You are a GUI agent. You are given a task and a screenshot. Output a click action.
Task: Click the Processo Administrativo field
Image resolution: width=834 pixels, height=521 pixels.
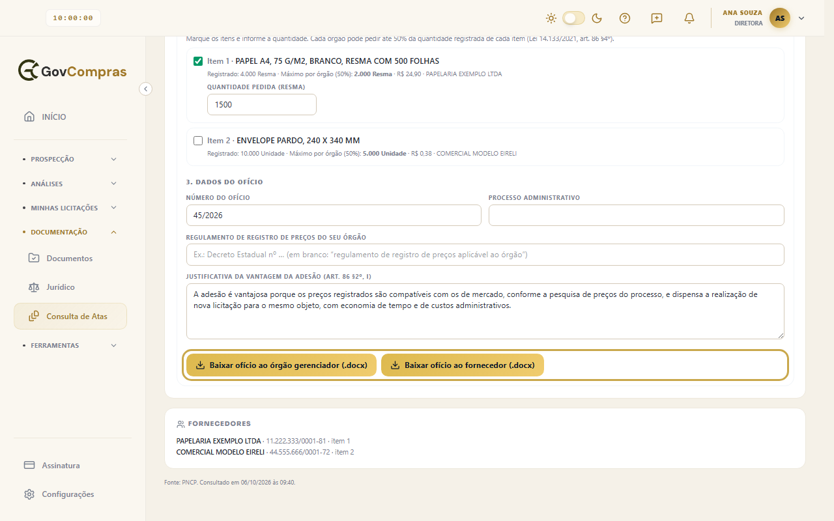[x=637, y=215]
